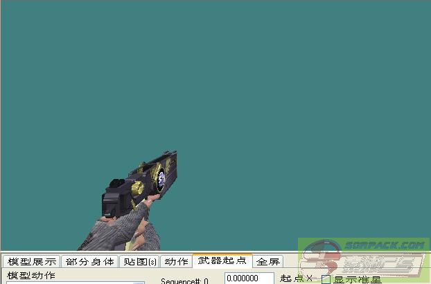Open the 部分身体 tab

(89, 262)
